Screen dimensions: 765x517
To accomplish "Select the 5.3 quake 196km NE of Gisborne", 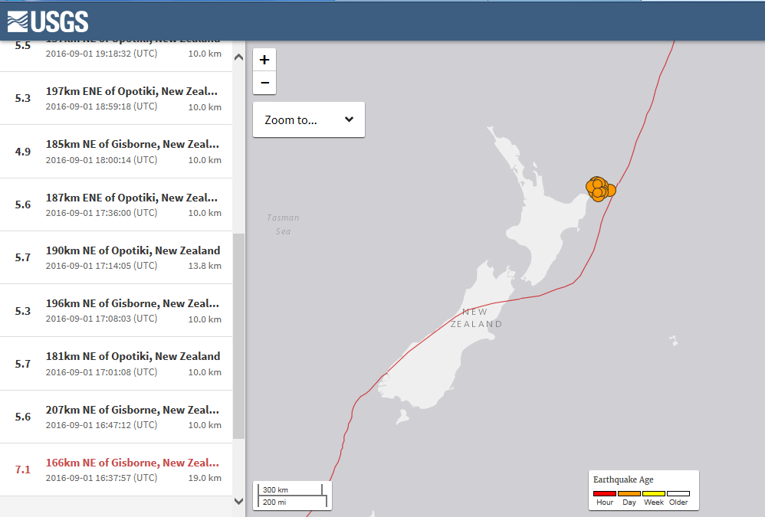I will 115,310.
